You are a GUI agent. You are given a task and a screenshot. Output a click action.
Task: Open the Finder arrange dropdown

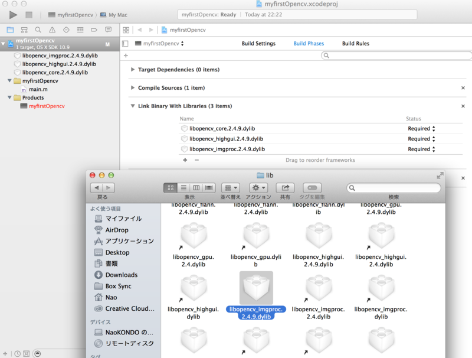tap(231, 188)
